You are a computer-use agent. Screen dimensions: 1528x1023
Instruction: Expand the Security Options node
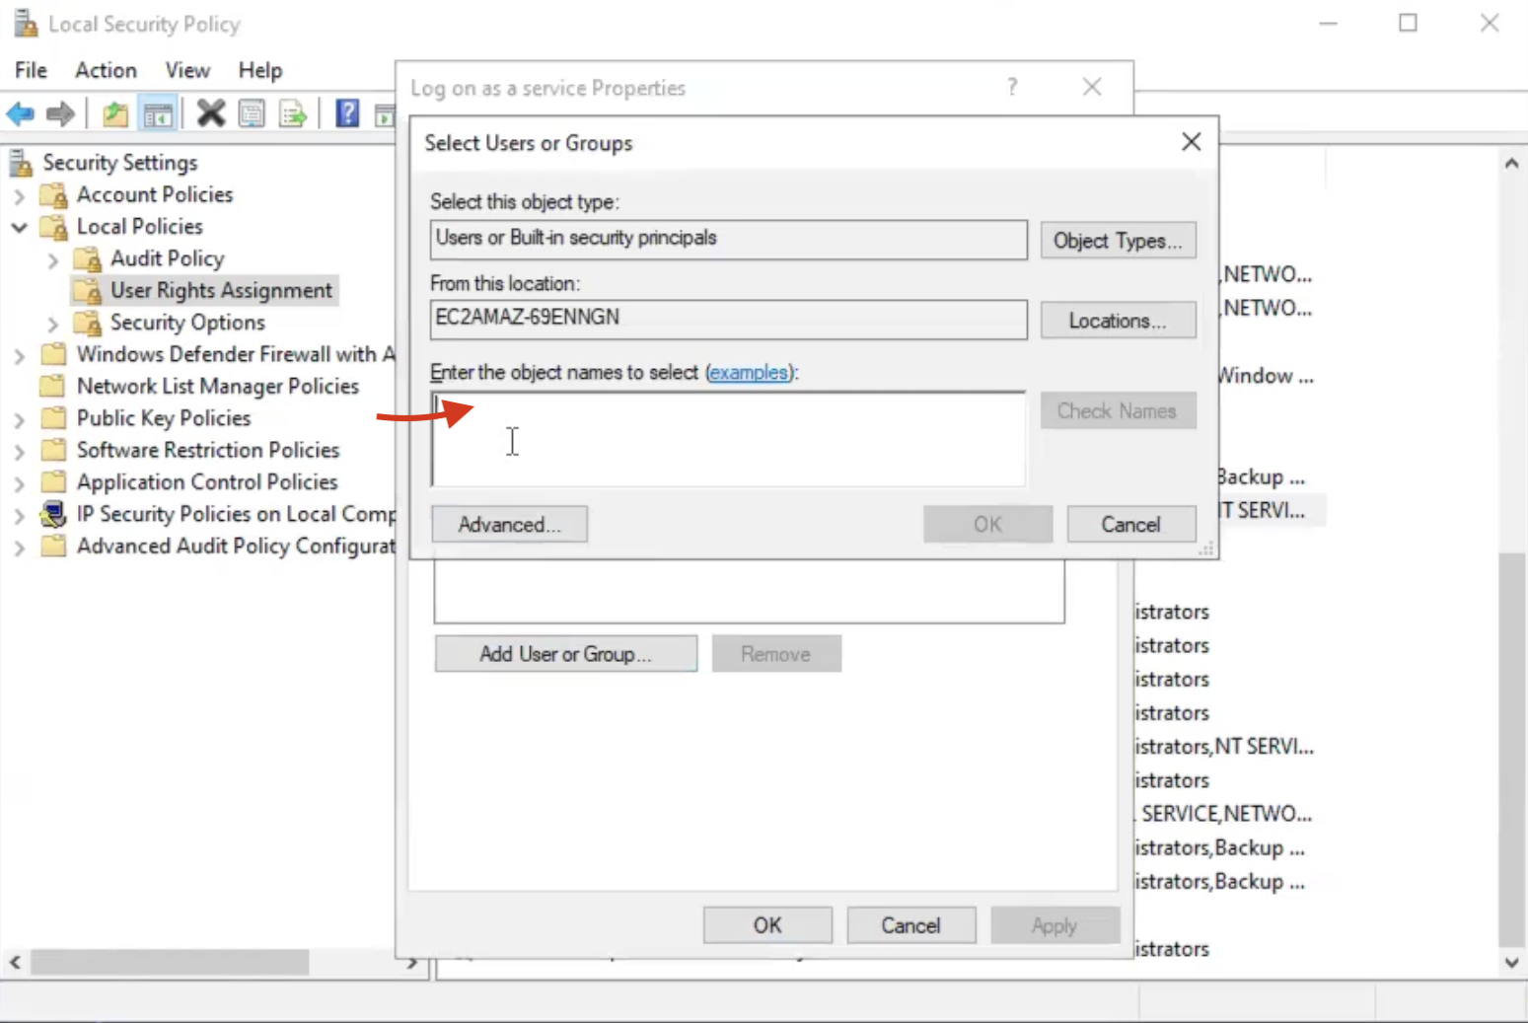point(53,324)
